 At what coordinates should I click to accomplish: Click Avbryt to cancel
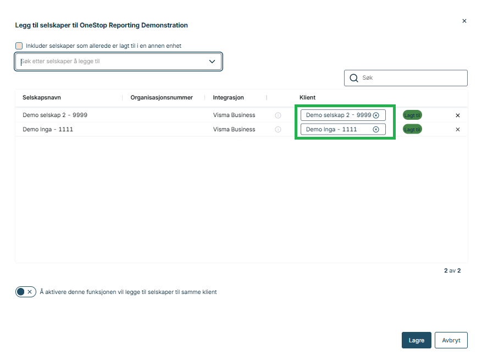tap(451, 340)
